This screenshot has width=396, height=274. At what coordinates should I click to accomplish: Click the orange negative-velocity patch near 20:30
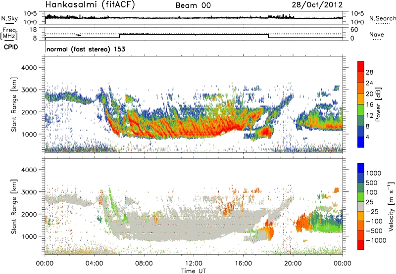(302, 223)
